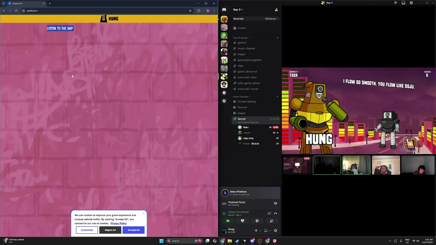436x245 pixels.
Task: Open the browser profile avatar
Action: [x=208, y=11]
